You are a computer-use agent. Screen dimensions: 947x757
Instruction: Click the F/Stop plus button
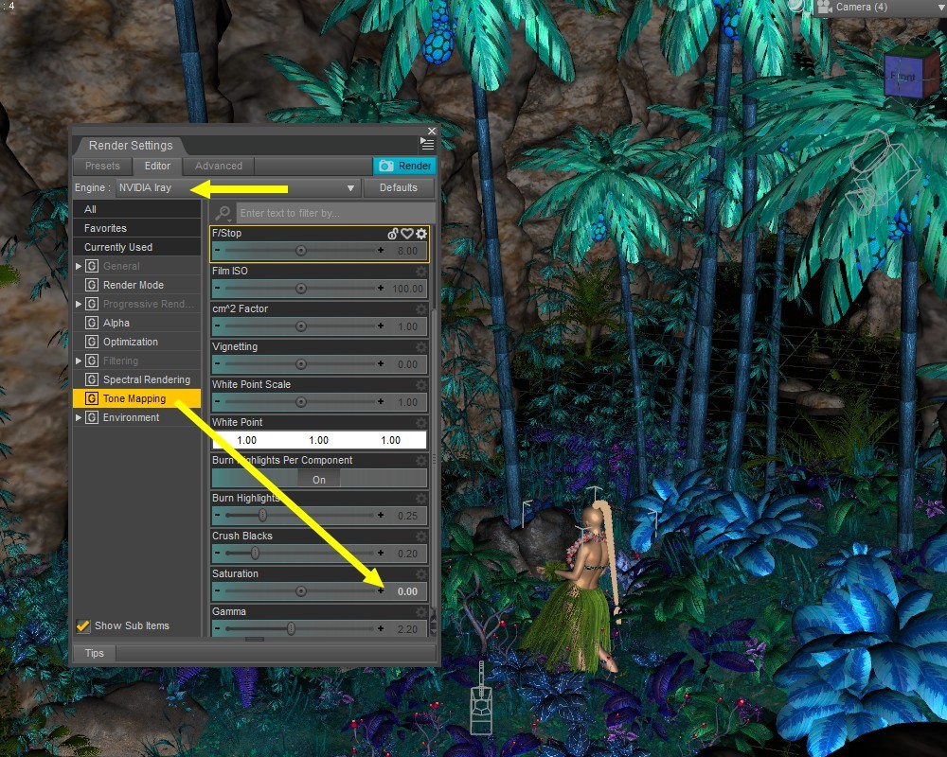pyautogui.click(x=381, y=251)
